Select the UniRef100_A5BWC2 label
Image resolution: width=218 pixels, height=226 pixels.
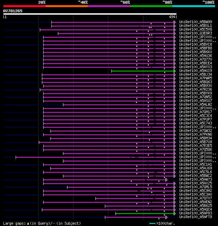(196, 176)
